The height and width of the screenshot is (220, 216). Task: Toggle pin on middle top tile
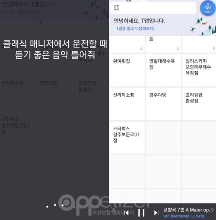click(178, 49)
